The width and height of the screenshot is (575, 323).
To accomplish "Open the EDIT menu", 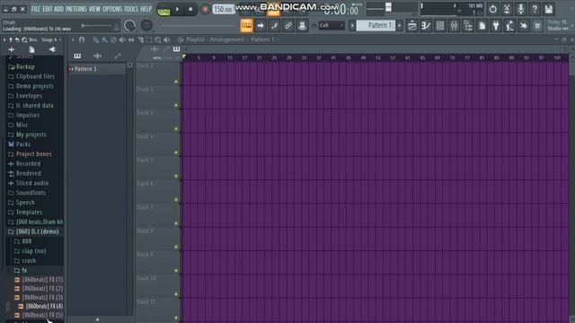I will (x=48, y=9).
